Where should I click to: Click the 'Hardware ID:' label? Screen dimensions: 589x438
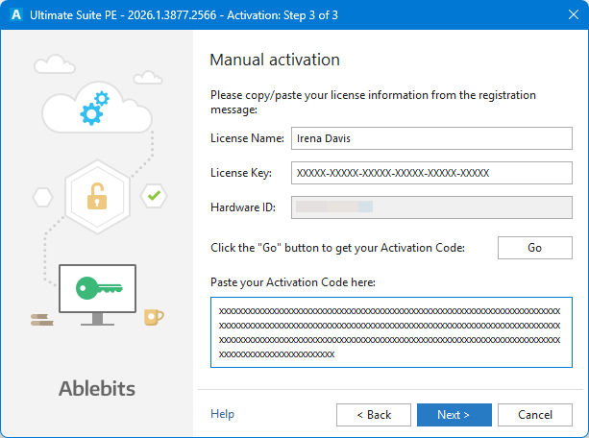243,207
